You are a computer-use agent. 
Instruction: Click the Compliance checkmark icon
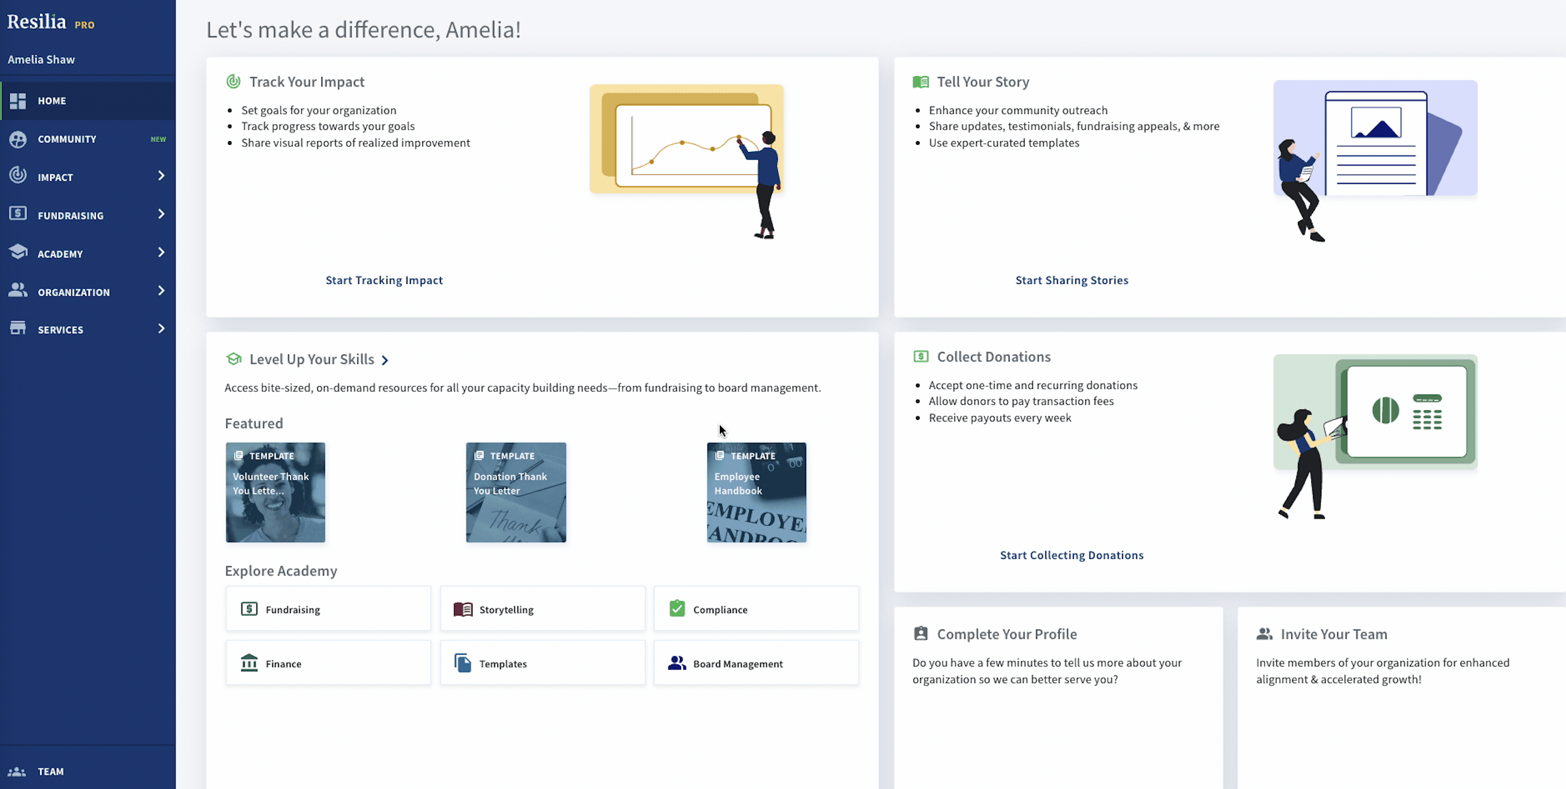point(676,608)
